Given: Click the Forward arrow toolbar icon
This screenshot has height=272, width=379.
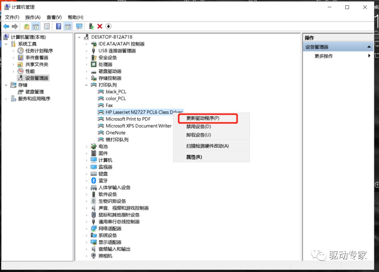Looking at the screenshot, I should [x=15, y=26].
